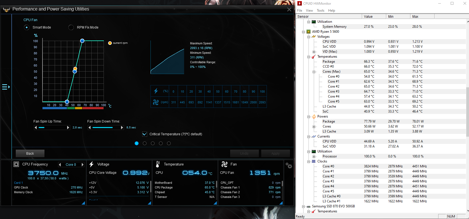The height and width of the screenshot is (219, 469).
Task: Collapse the Currents tree node
Action: tap(309, 137)
